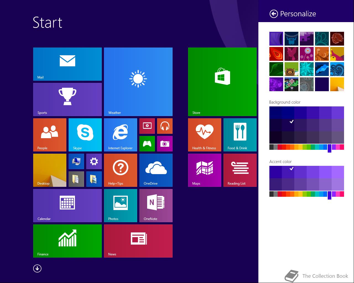Image resolution: width=354 pixels, height=283 pixels.
Task: Choose the owl creature background thumbnail
Action: tap(291, 69)
